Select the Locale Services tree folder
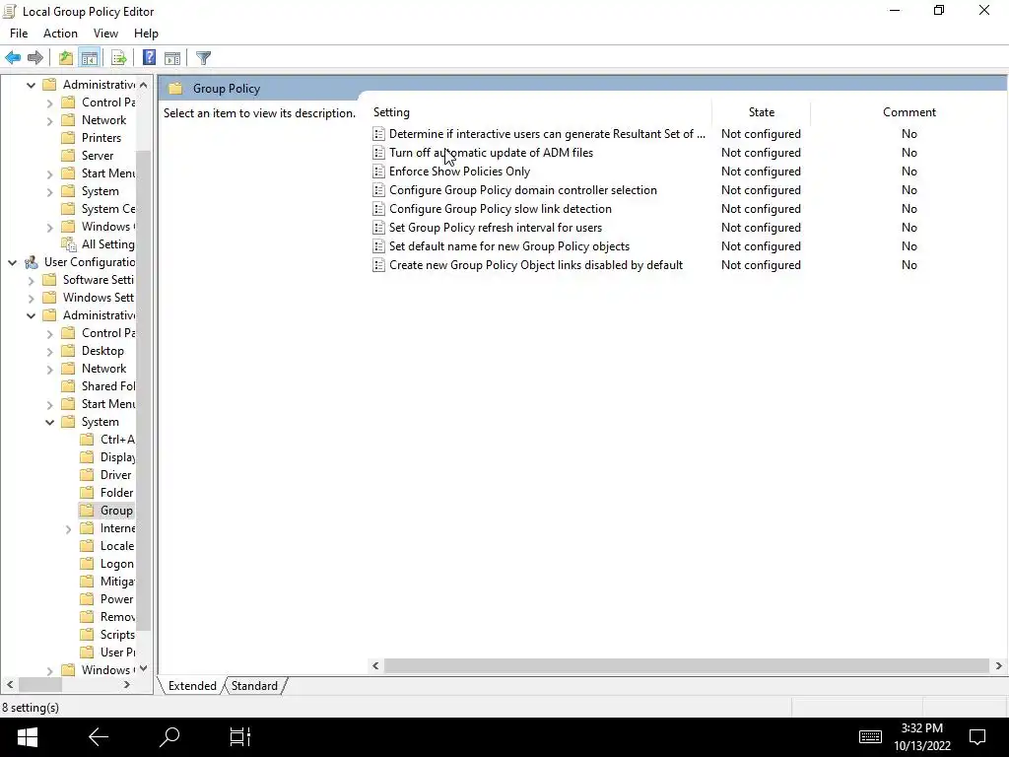The width and height of the screenshot is (1009, 757). [116, 546]
